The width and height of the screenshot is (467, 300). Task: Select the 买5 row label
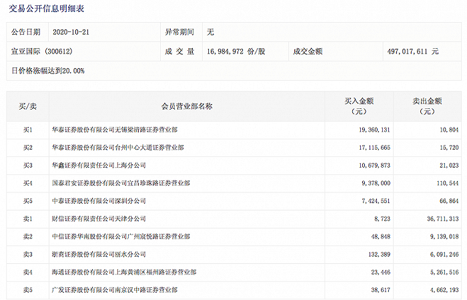(x=28, y=201)
